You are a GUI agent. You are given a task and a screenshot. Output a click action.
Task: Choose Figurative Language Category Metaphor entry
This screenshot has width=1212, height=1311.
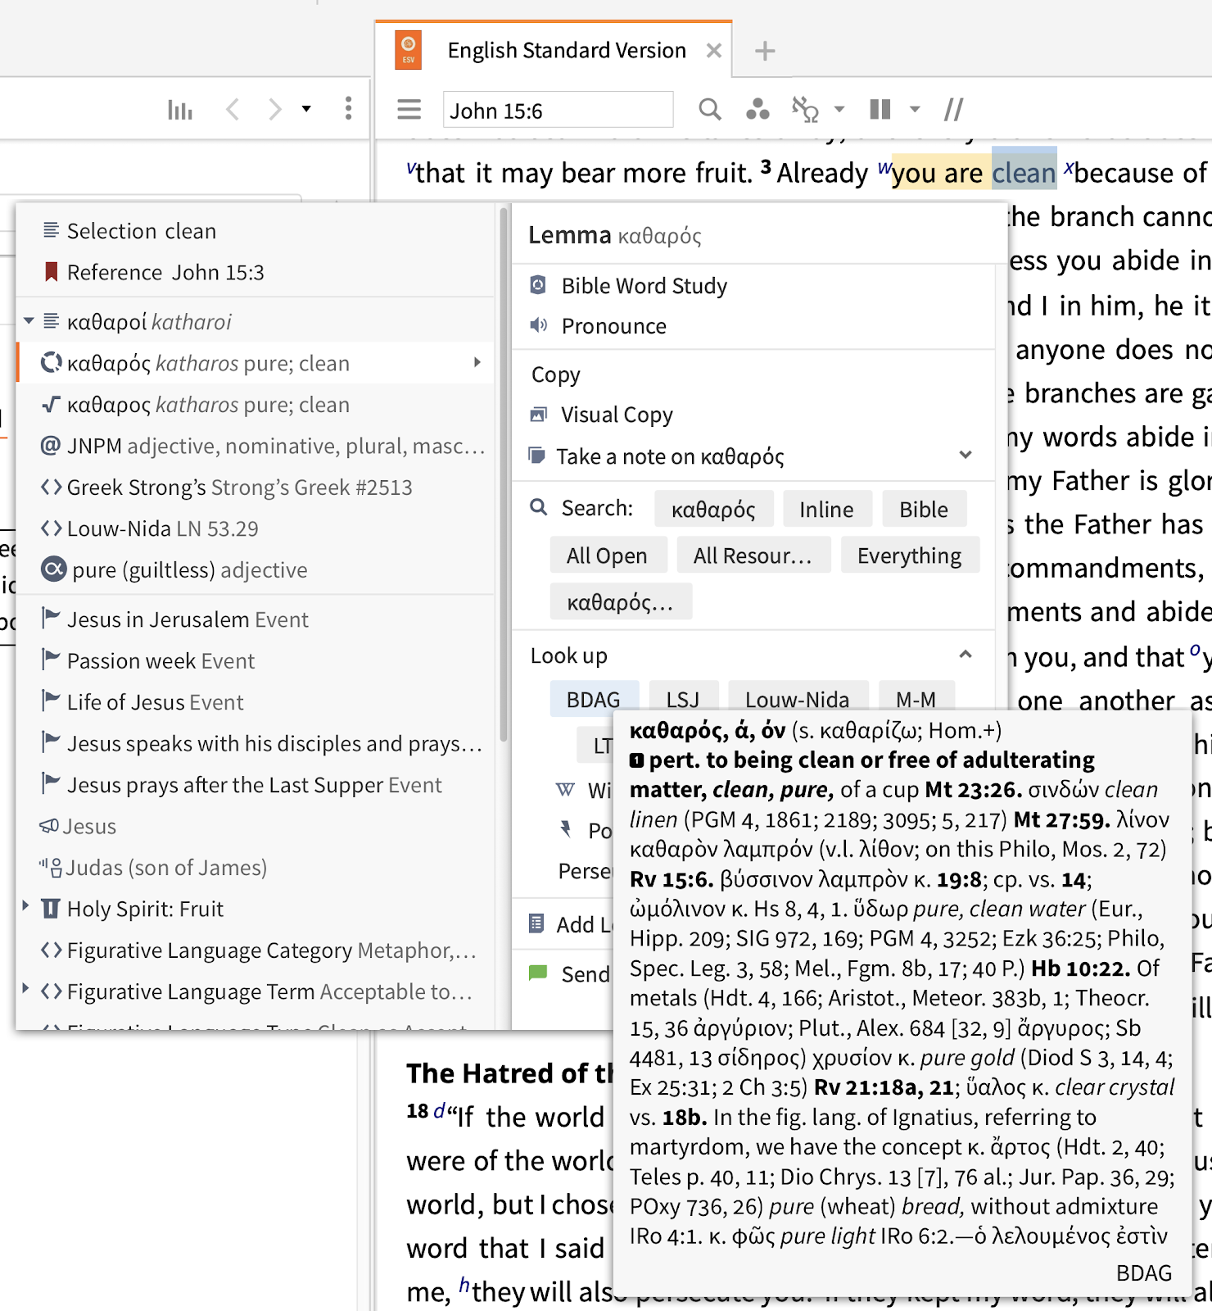click(x=256, y=950)
